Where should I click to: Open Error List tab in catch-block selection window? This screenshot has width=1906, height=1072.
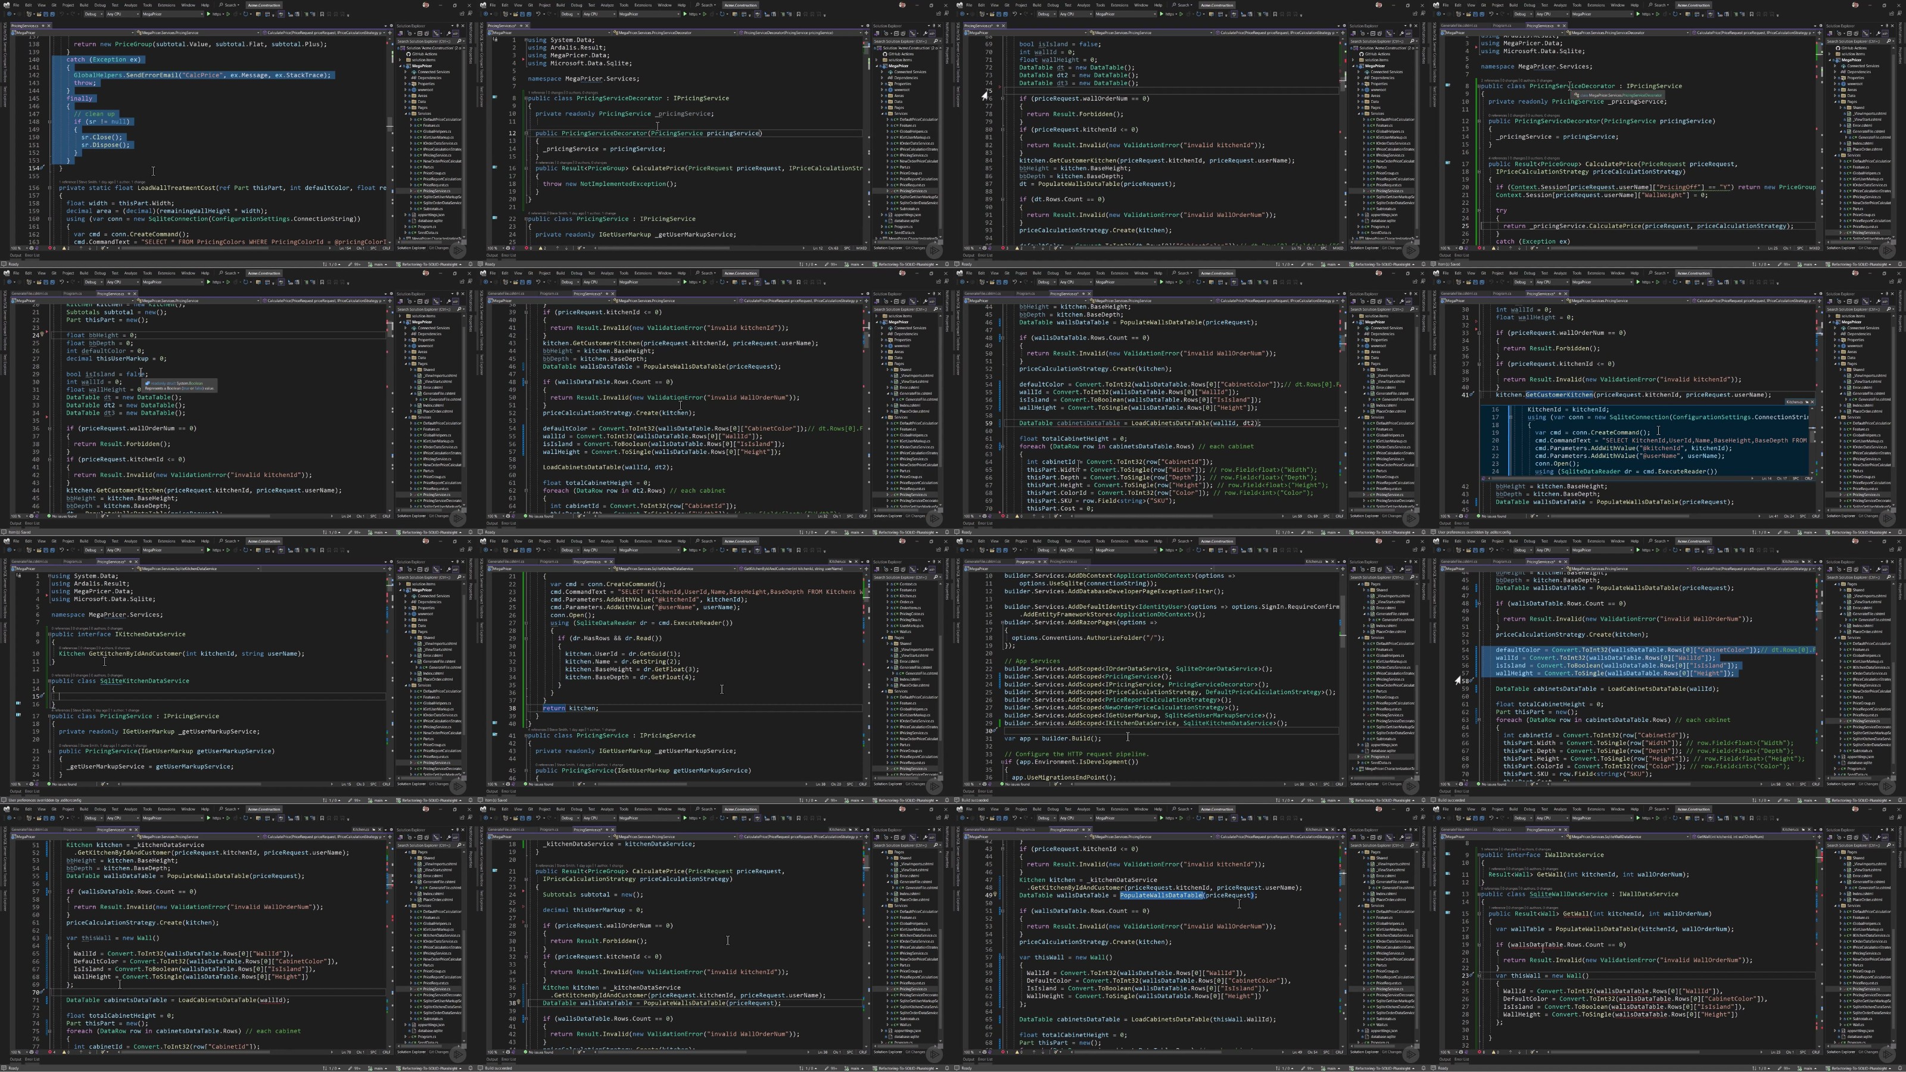33,255
